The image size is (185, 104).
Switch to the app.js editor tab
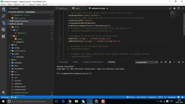click(x=77, y=8)
